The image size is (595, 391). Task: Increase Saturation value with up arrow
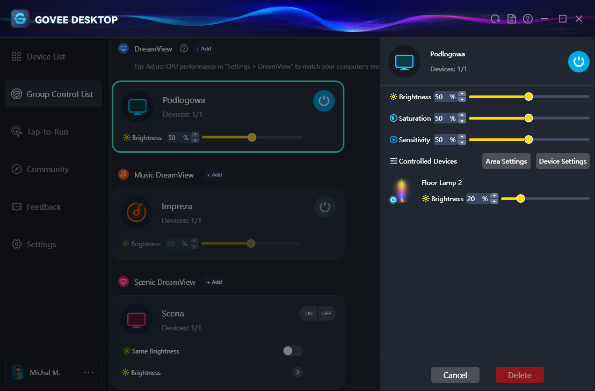(x=462, y=115)
